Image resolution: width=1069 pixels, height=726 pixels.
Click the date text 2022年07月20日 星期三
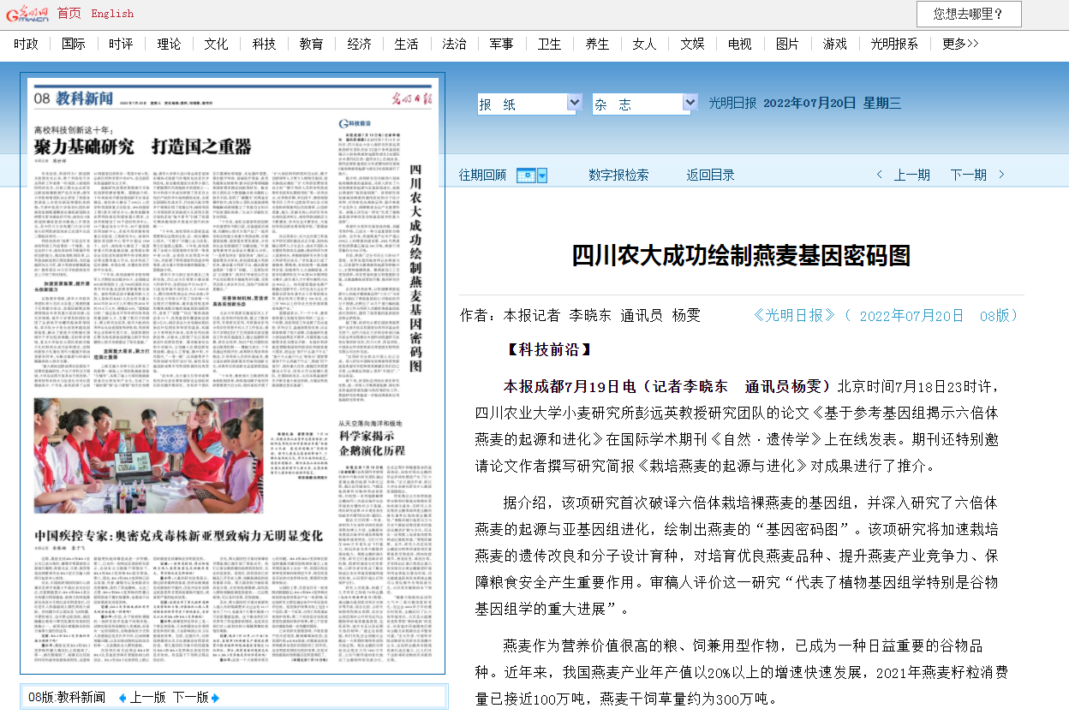click(x=832, y=104)
